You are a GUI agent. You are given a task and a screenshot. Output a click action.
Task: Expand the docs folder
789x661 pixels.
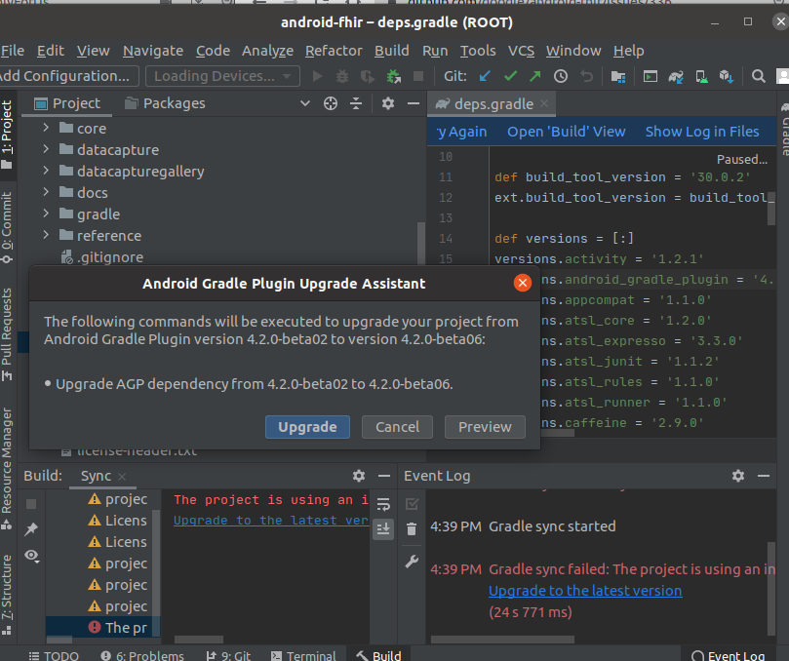click(x=46, y=192)
